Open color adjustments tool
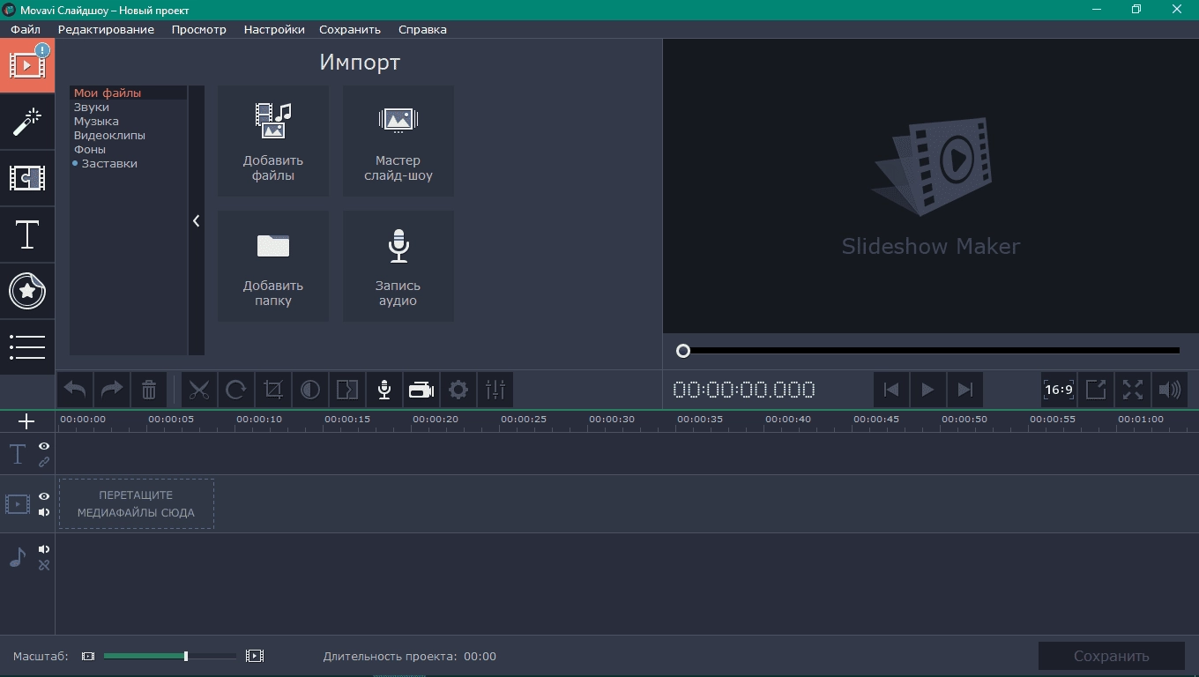The image size is (1199, 677). 310,390
